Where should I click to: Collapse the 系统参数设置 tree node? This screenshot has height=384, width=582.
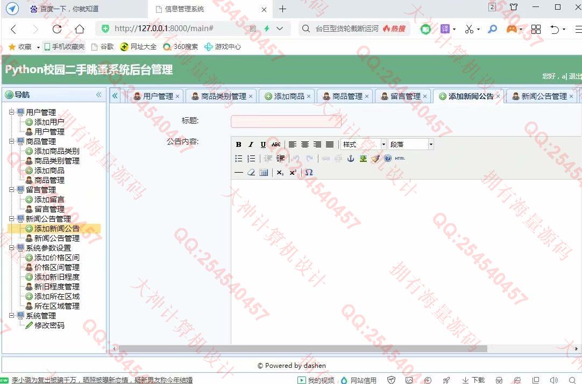[11, 247]
